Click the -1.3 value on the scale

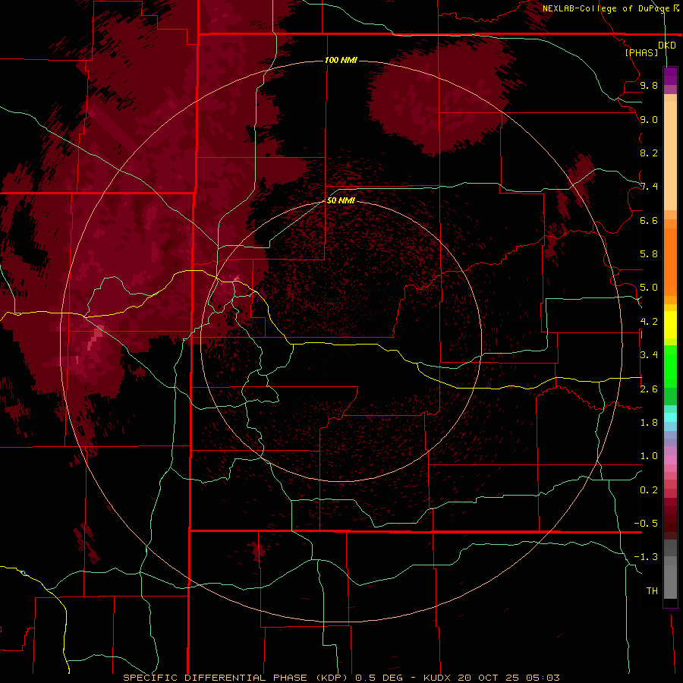click(646, 557)
